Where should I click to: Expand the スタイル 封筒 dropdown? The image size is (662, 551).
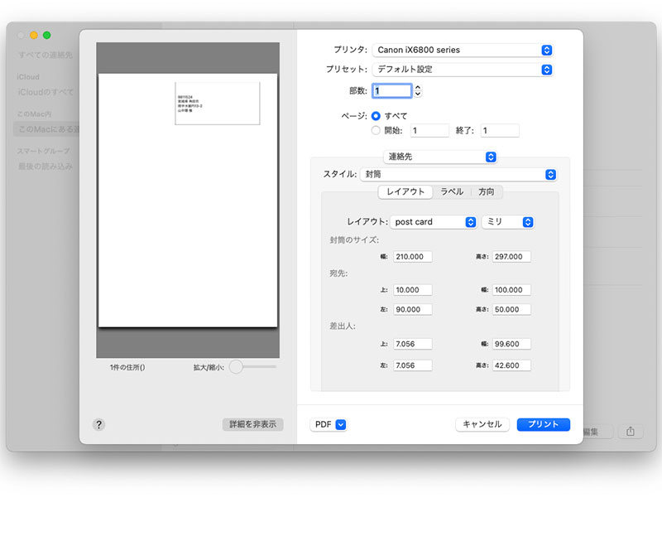pyautogui.click(x=458, y=175)
